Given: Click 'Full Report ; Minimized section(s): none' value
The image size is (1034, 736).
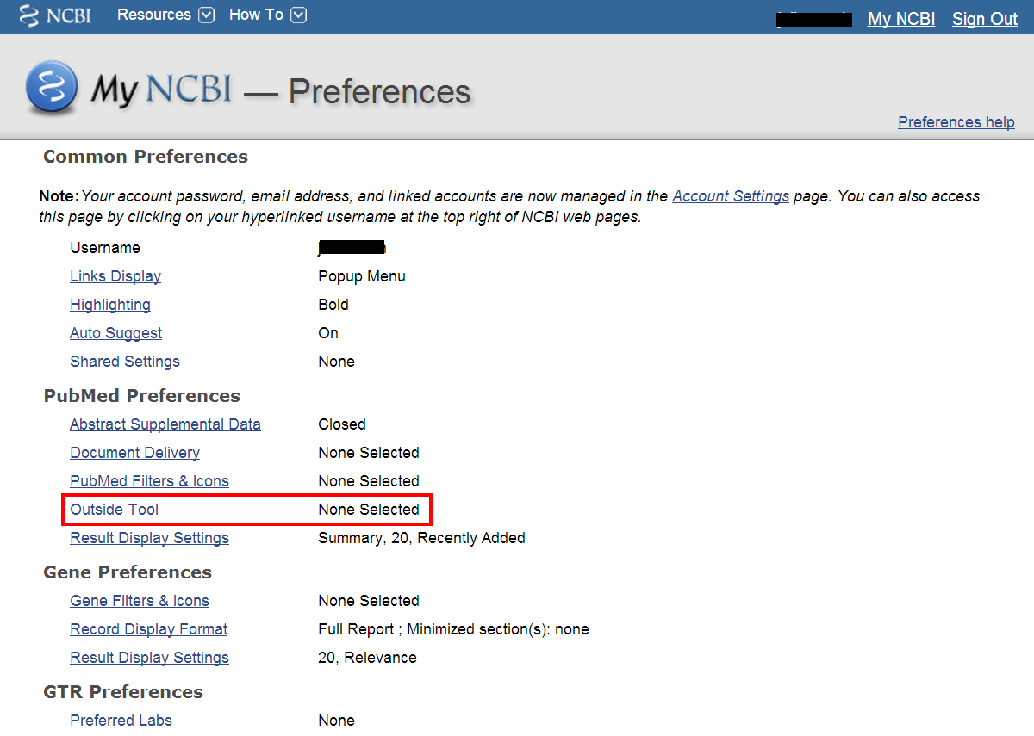Looking at the screenshot, I should [453, 629].
